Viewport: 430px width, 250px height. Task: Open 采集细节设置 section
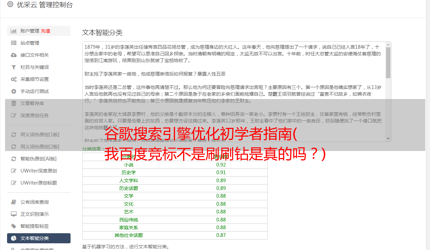point(39,79)
